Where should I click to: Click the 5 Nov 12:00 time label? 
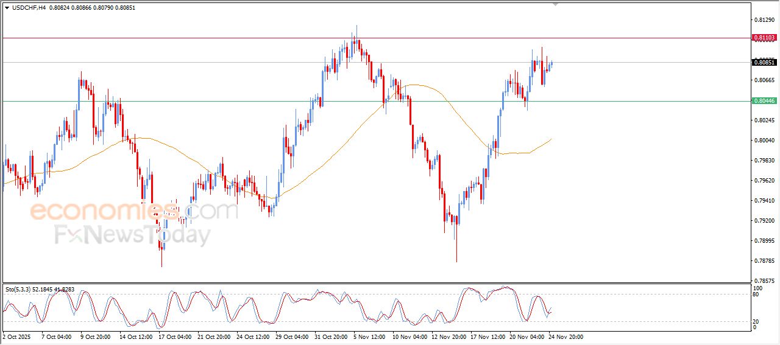(371, 336)
